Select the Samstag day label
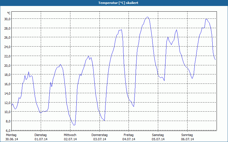The height and width of the screenshot is (142, 228). coord(158,135)
